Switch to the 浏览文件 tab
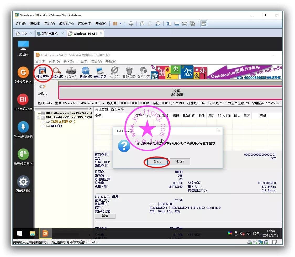The height and width of the screenshot is (257, 295). [x=117, y=110]
